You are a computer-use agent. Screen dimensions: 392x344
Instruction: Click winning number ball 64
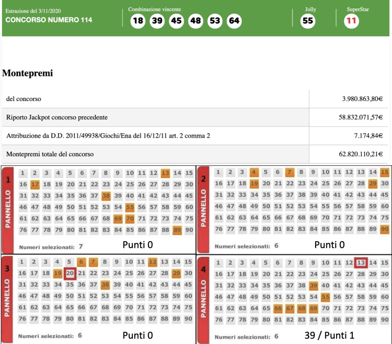click(234, 21)
